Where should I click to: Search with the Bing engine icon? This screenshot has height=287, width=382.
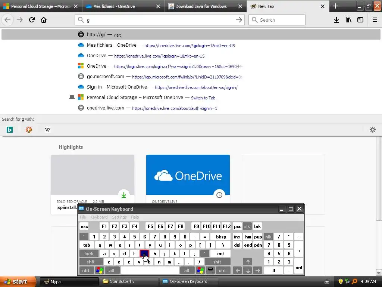click(10, 130)
